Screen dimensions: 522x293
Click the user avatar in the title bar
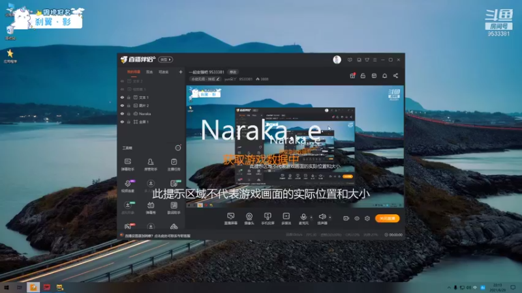pos(337,60)
